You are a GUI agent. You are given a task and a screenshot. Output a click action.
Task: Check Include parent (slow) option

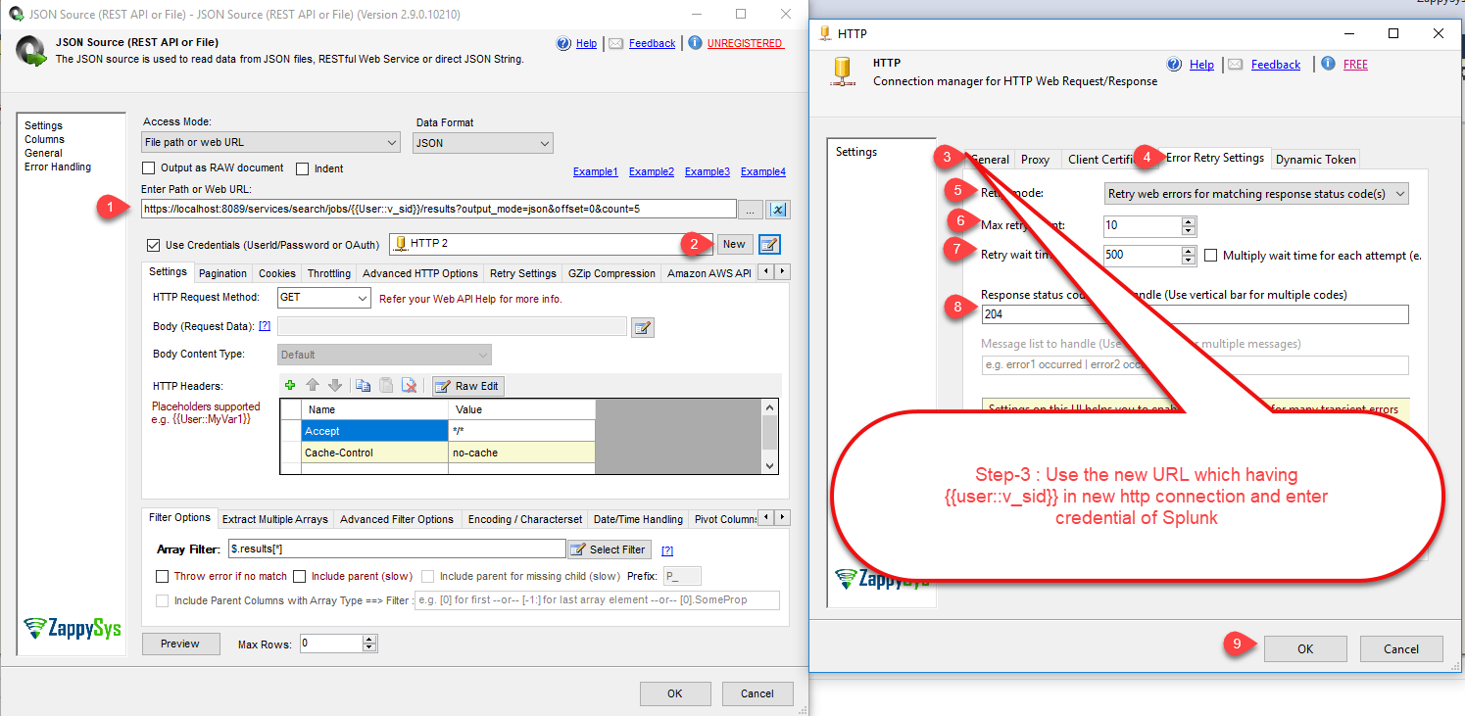[x=300, y=576]
